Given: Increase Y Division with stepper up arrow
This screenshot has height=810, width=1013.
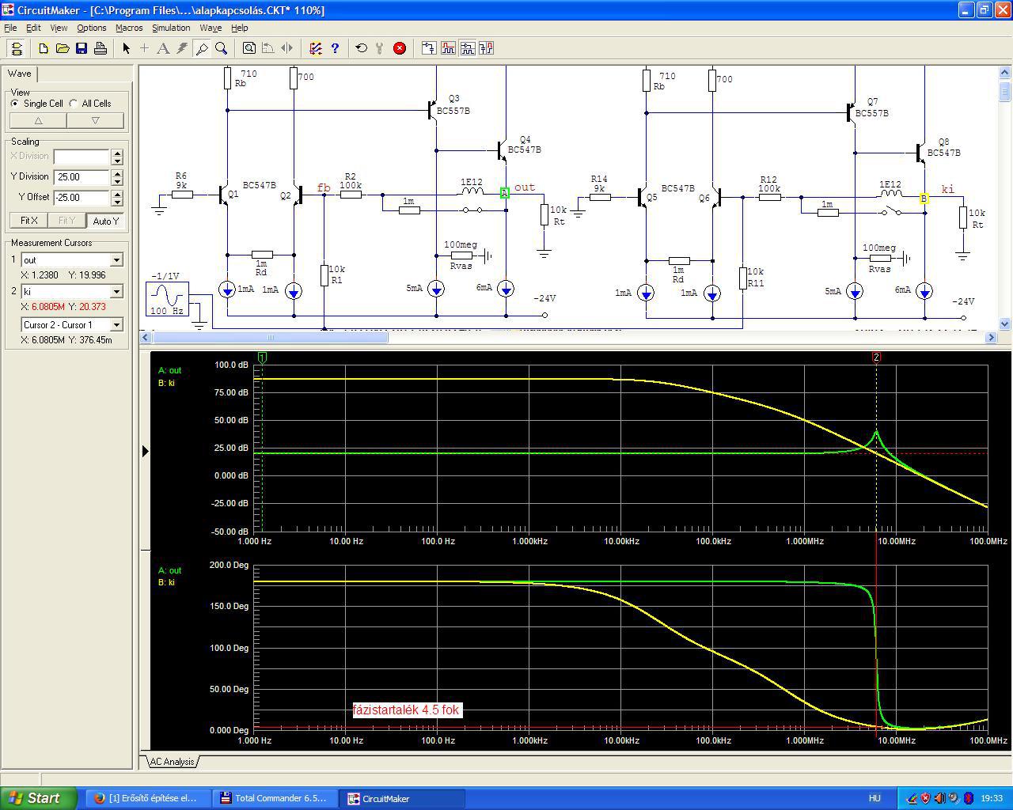Looking at the screenshot, I should [117, 173].
